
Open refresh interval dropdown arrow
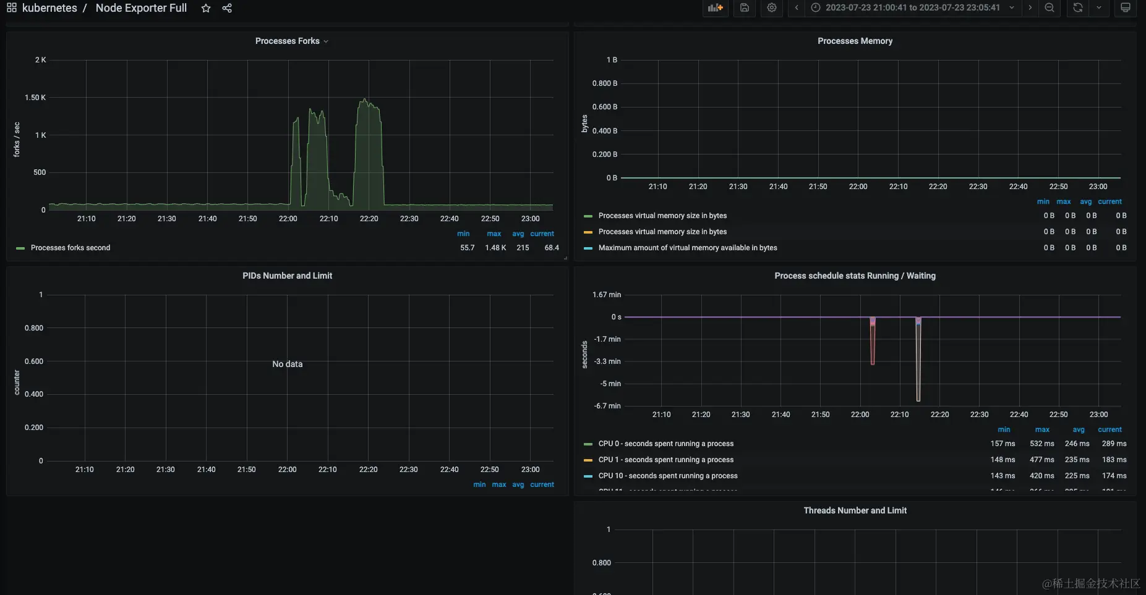(1099, 8)
